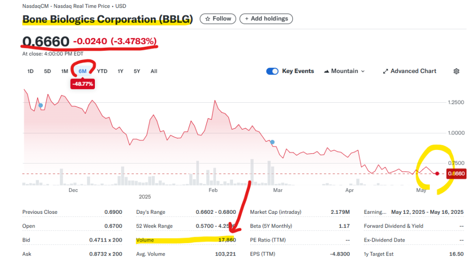Toggle the Key Events switch
This screenshot has height=261, width=470.
(x=272, y=71)
